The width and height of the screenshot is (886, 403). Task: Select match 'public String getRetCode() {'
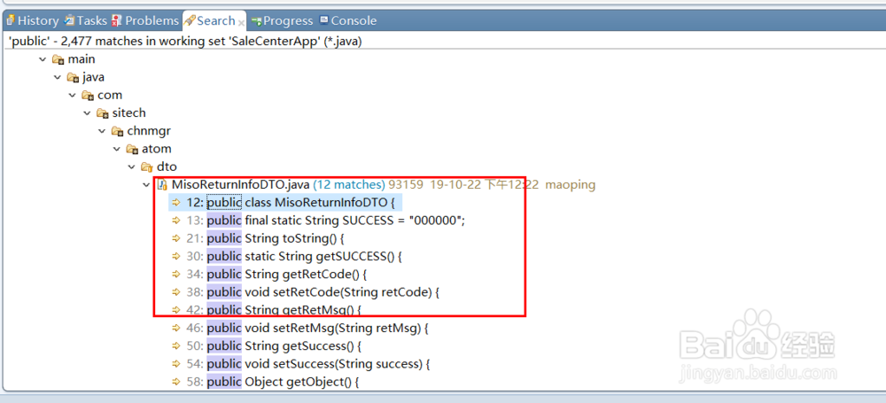pos(287,275)
